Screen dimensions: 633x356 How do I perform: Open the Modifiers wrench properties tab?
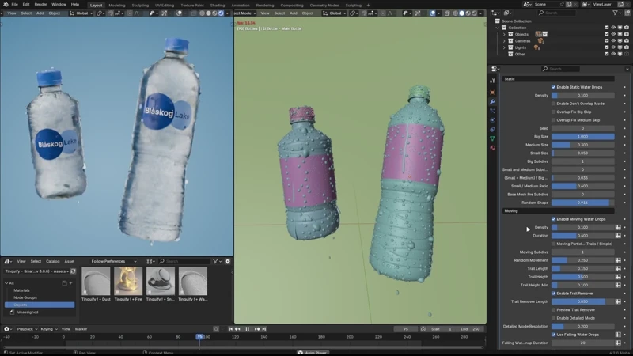[x=492, y=102]
